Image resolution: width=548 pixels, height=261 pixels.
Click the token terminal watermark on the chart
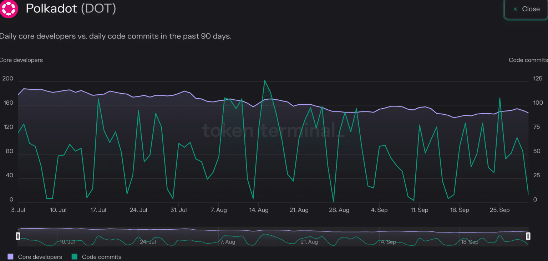(274, 130)
